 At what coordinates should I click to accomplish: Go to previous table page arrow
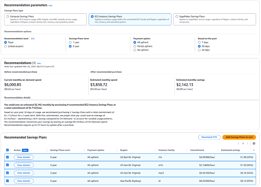pos(238,143)
